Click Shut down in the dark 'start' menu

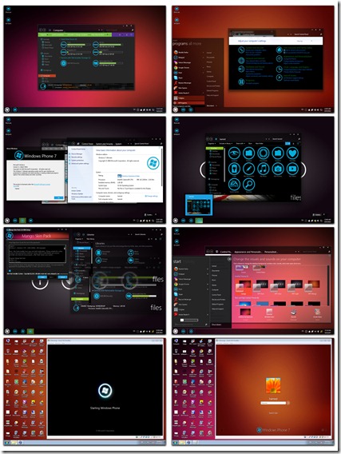(x=216, y=325)
